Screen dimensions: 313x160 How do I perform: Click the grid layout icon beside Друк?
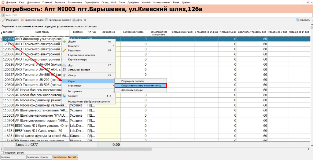coord(85,20)
